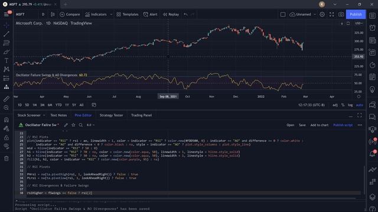Hide all drawings with eye icon

pyautogui.click(x=6, y=146)
